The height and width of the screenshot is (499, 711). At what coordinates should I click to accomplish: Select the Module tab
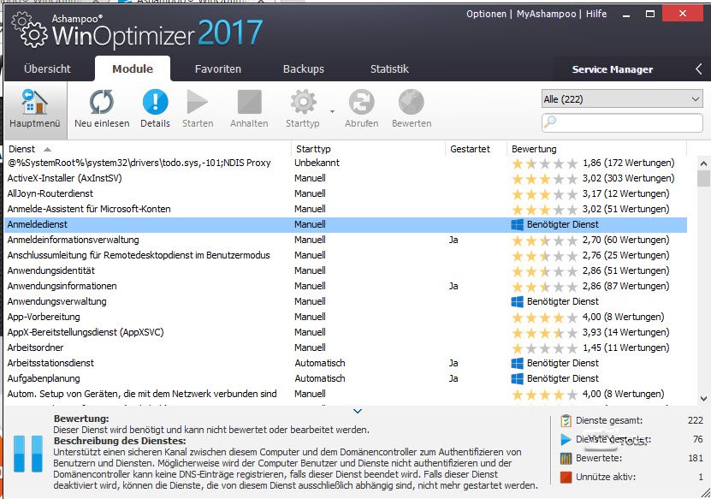click(x=133, y=69)
